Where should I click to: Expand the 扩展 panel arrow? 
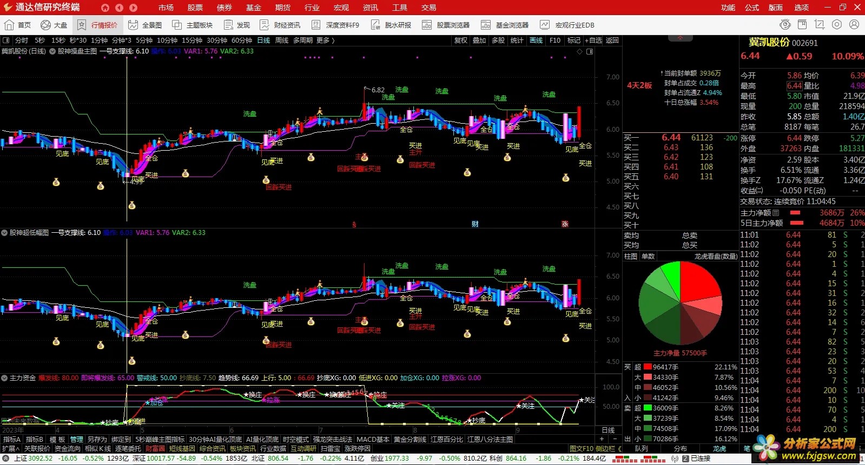(x=11, y=448)
